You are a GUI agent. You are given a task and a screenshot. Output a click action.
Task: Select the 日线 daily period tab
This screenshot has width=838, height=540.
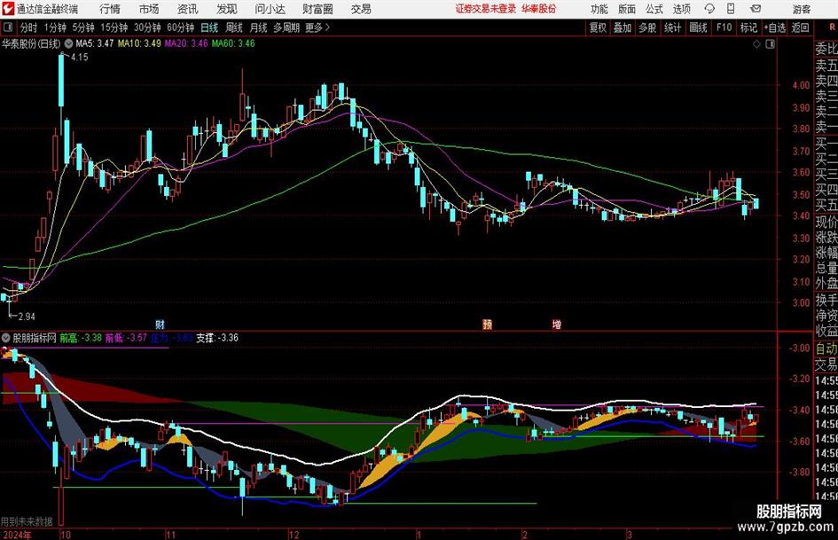[209, 27]
